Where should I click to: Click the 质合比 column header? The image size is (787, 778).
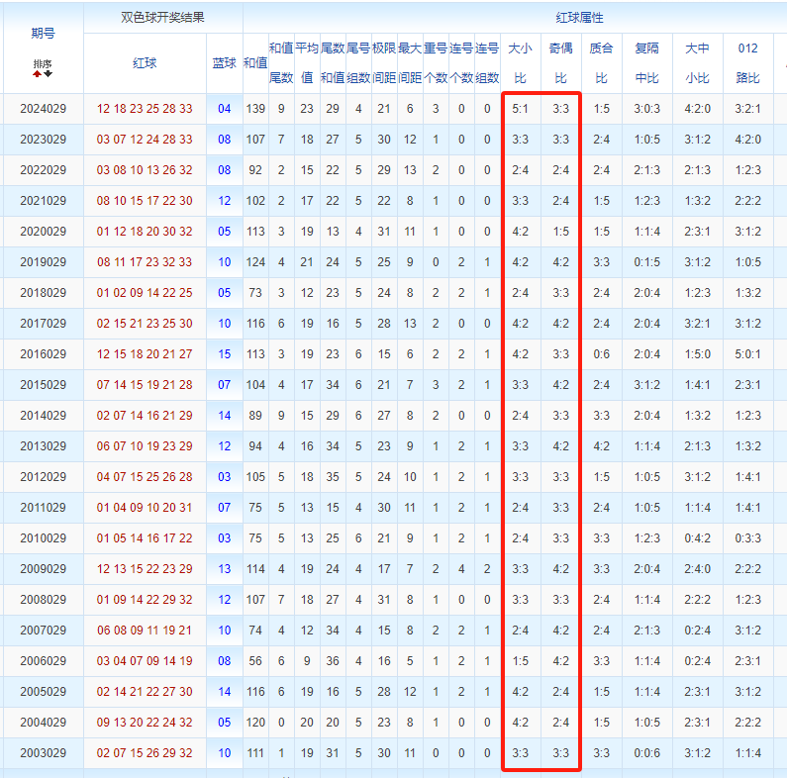(x=601, y=62)
